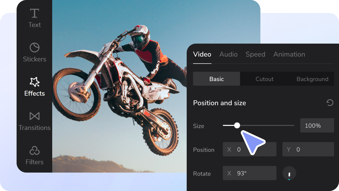Click the Rotate field showing 93°
The width and height of the screenshot is (339, 191).
[250, 173]
